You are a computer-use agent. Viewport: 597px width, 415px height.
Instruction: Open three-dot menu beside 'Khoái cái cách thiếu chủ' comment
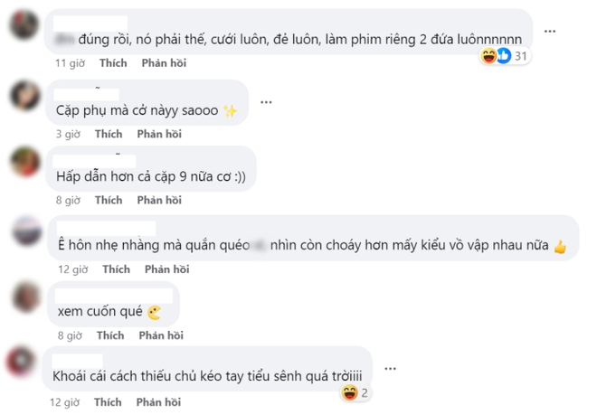pyautogui.click(x=390, y=368)
